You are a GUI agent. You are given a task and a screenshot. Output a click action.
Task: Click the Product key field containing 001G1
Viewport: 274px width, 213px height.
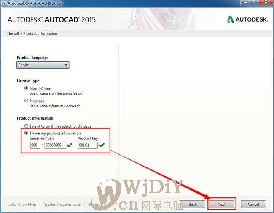click(88, 145)
